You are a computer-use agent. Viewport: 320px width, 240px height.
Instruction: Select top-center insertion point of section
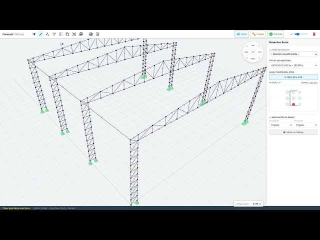293,92
